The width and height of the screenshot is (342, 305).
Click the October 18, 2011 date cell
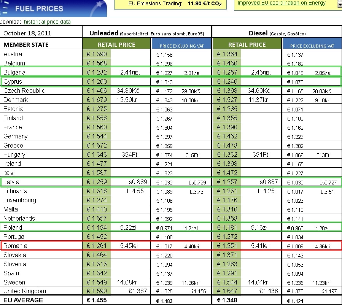(x=27, y=33)
